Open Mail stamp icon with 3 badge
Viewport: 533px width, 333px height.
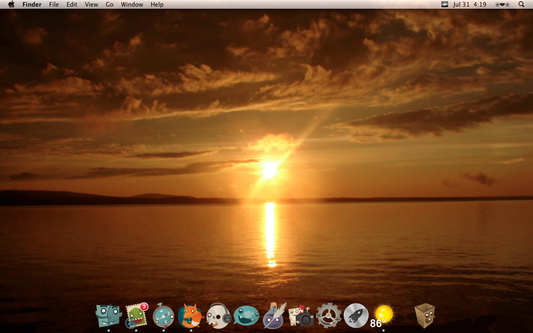coord(137,316)
